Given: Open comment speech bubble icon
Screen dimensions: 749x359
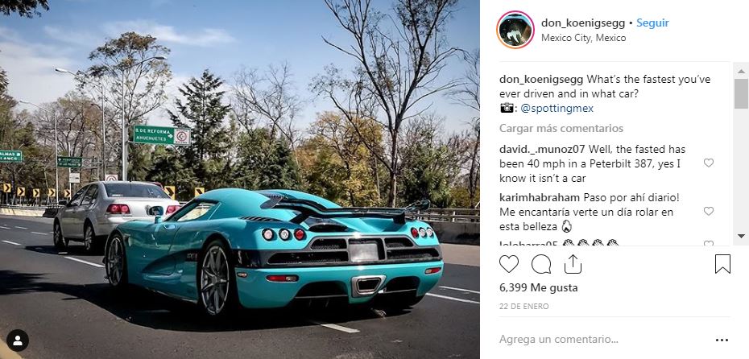Looking at the screenshot, I should point(541,264).
